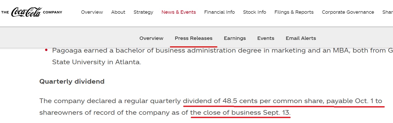
Task: Navigate to Stock Info
Action: (x=254, y=12)
